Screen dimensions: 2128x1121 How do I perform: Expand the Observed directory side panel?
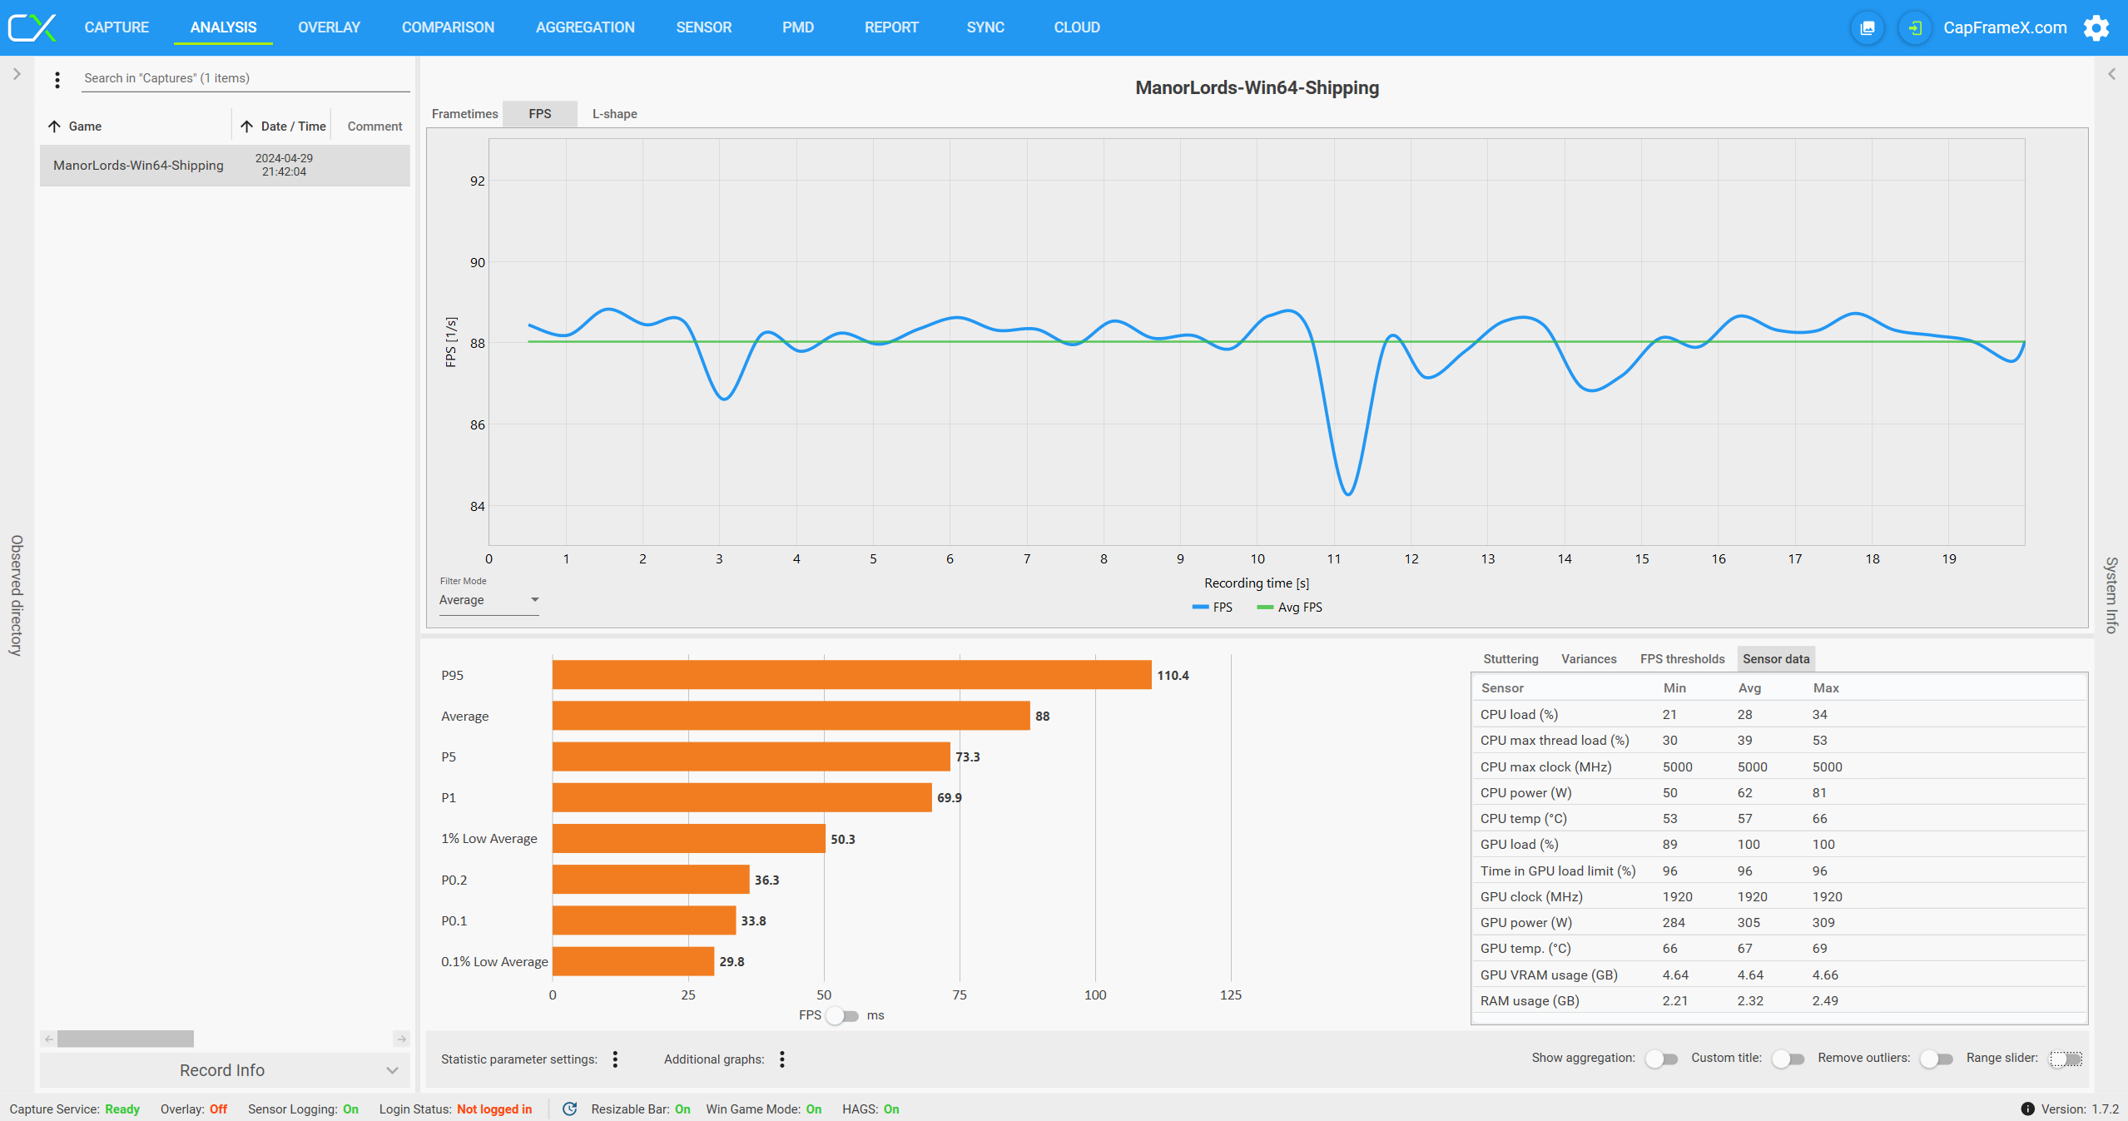click(17, 75)
